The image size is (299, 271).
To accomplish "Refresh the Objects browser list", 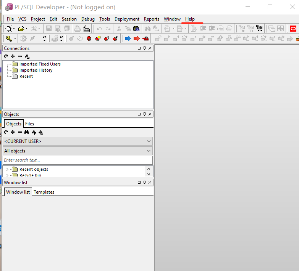I will [6, 132].
